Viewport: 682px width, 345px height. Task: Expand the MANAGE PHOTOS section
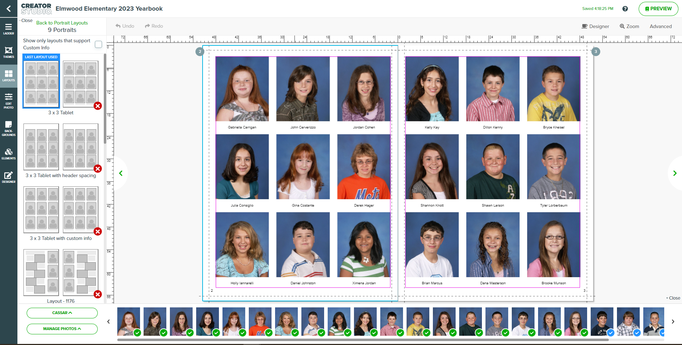tap(62, 329)
